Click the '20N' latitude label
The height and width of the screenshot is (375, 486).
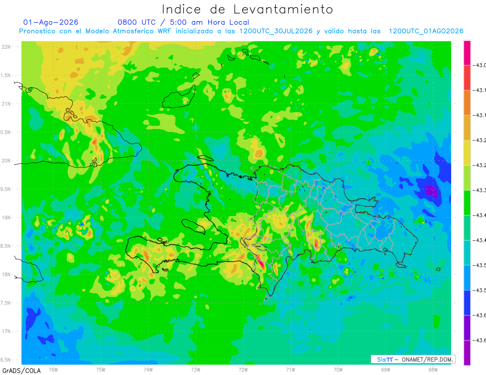(x=6, y=161)
